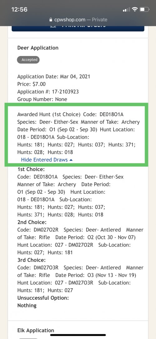Tap the battery indicator icon
The height and width of the screenshot is (339, 156).
point(144,9)
